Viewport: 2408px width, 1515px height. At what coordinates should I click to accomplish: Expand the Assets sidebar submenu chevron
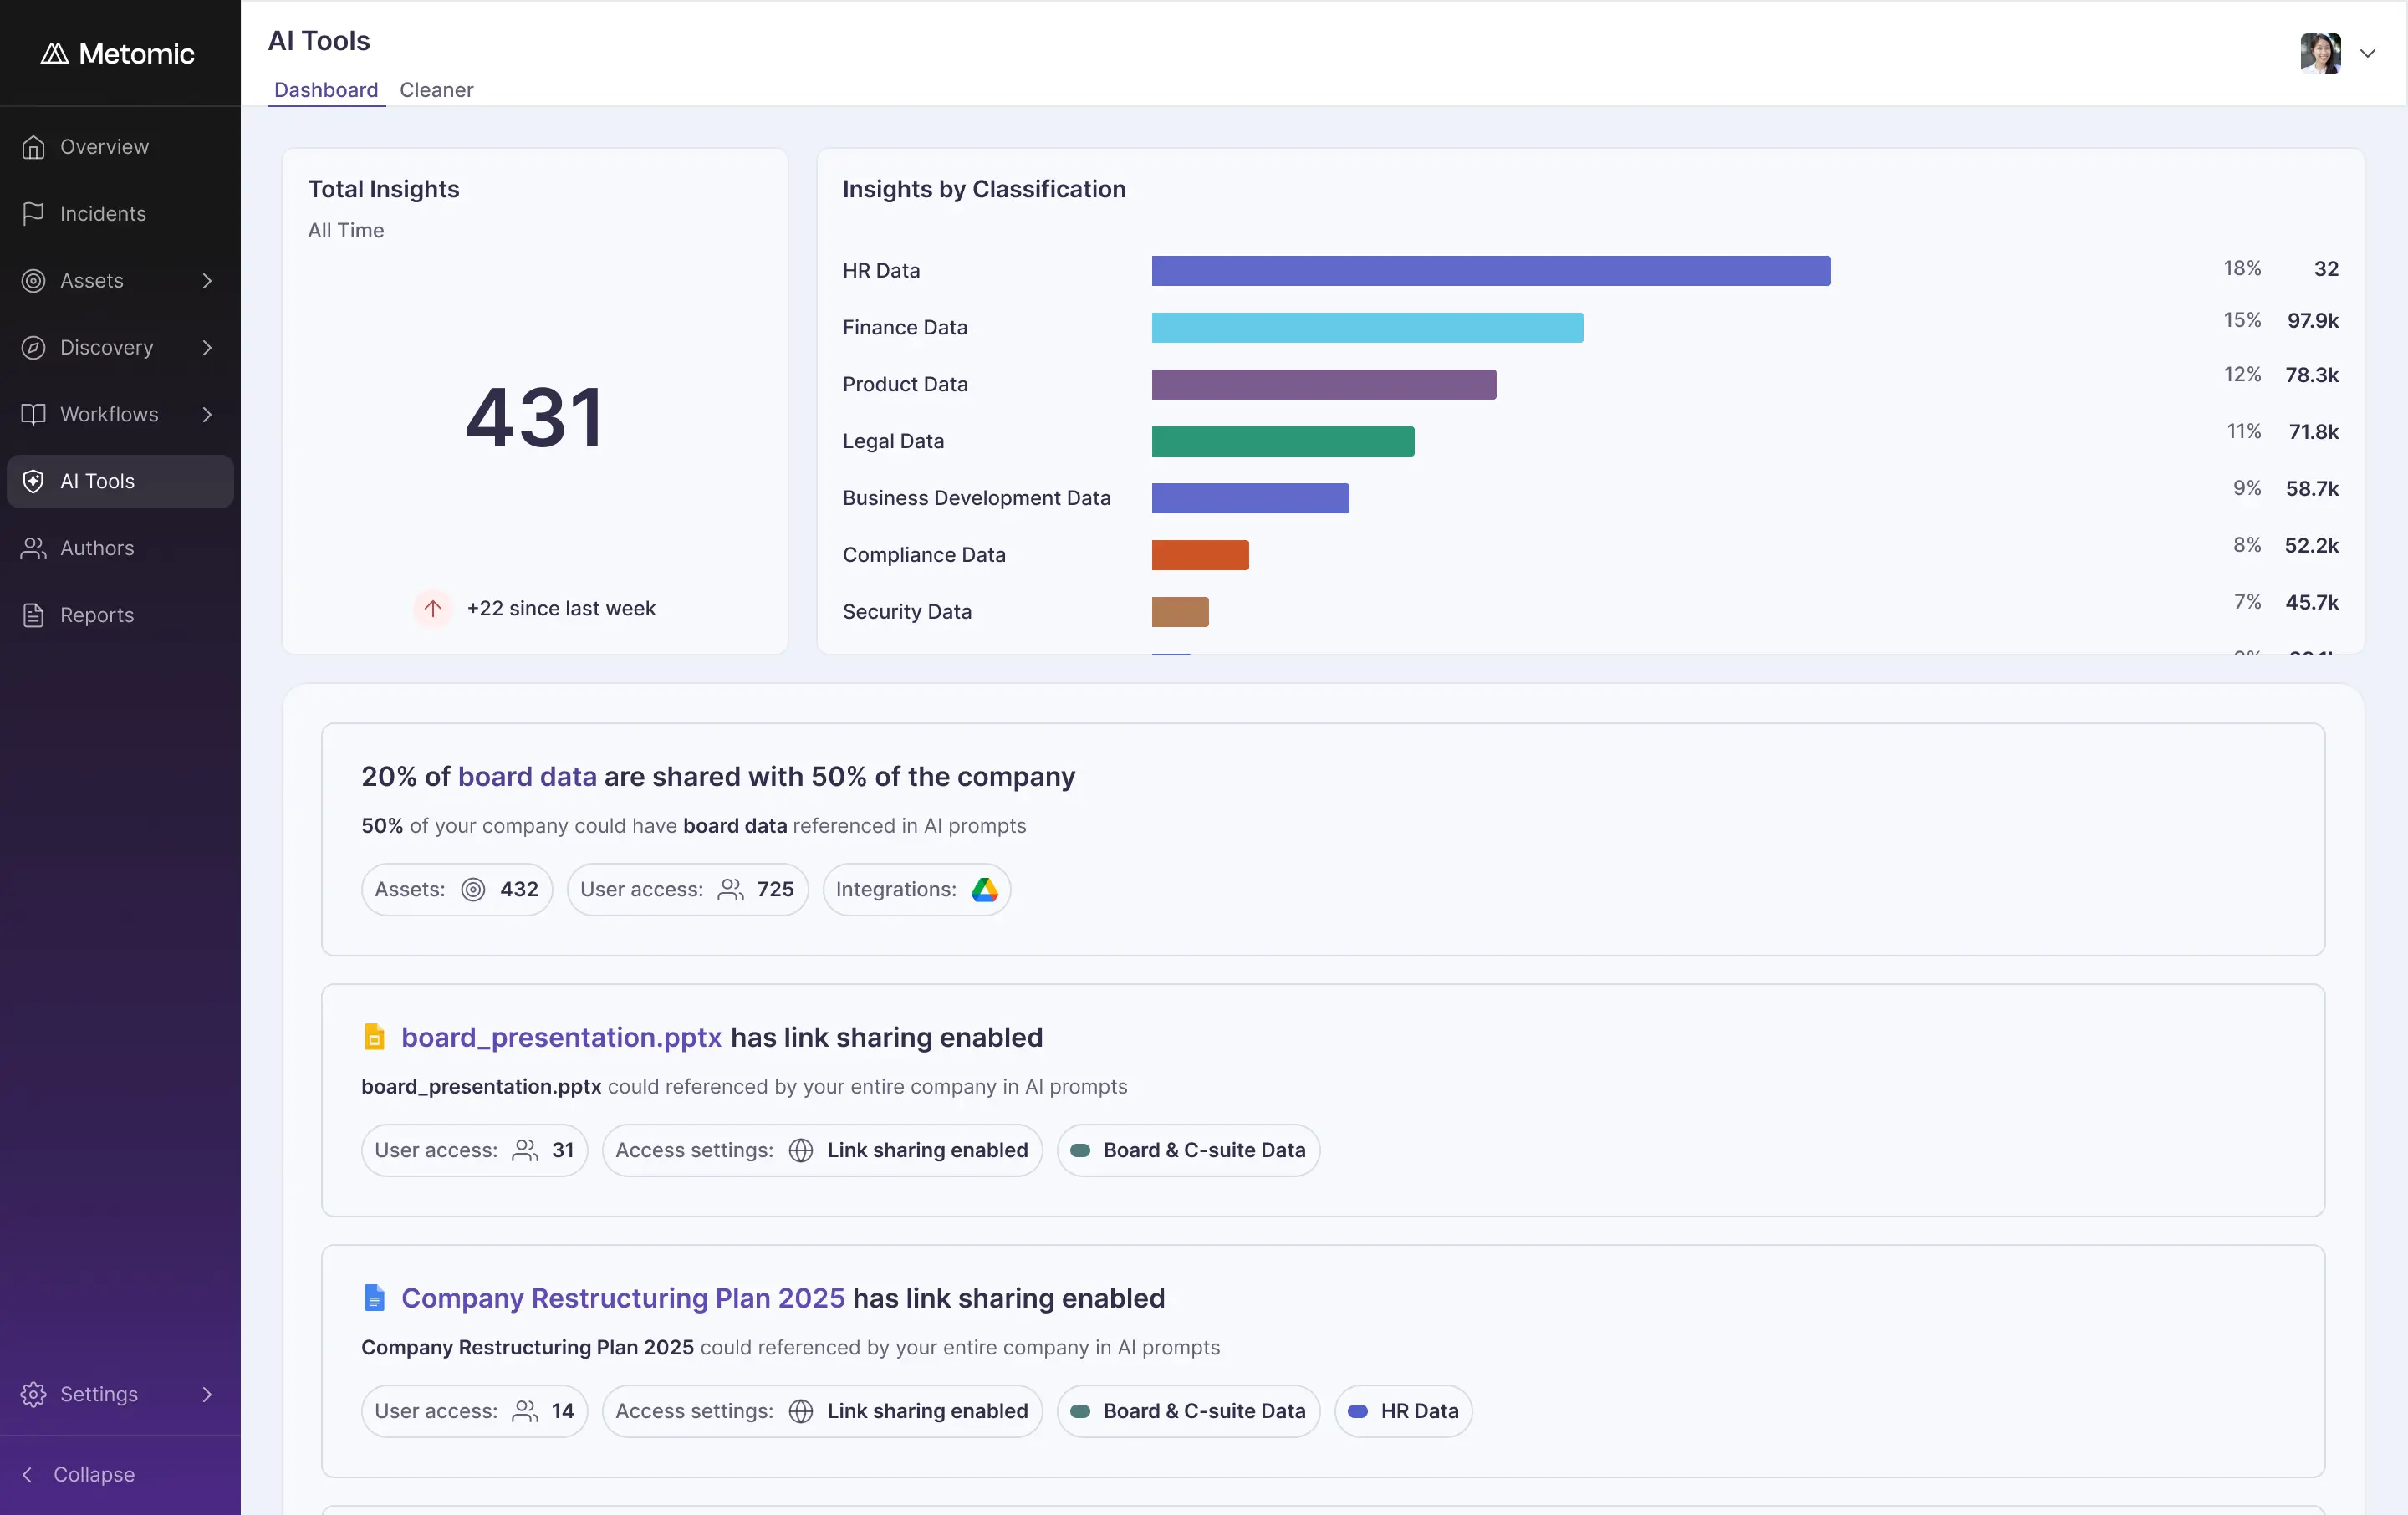(207, 281)
